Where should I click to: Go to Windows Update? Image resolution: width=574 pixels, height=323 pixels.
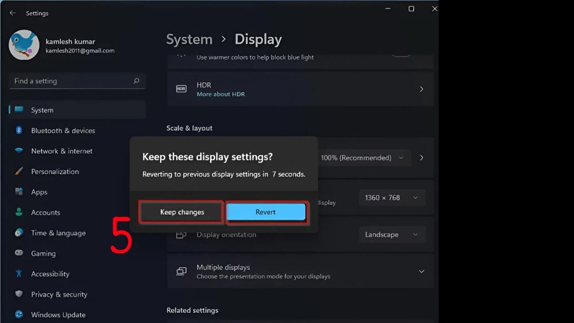point(77,314)
